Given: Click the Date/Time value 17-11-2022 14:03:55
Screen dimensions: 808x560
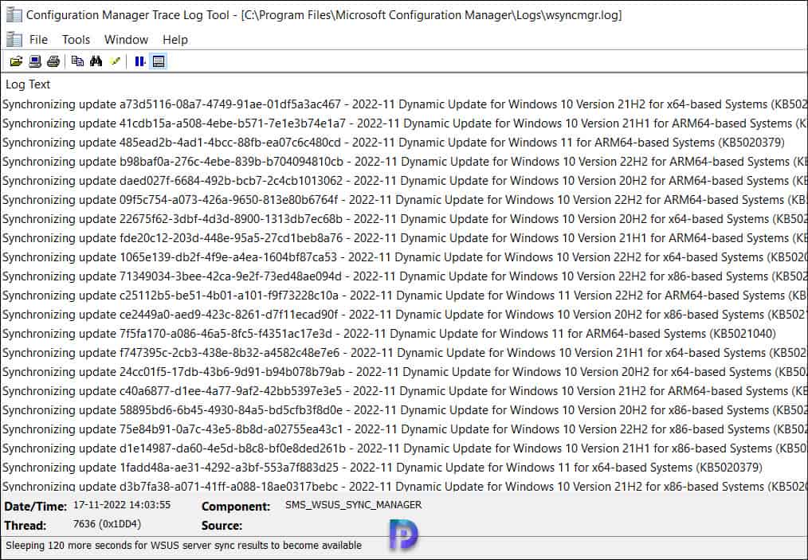Looking at the screenshot, I should point(122,505).
